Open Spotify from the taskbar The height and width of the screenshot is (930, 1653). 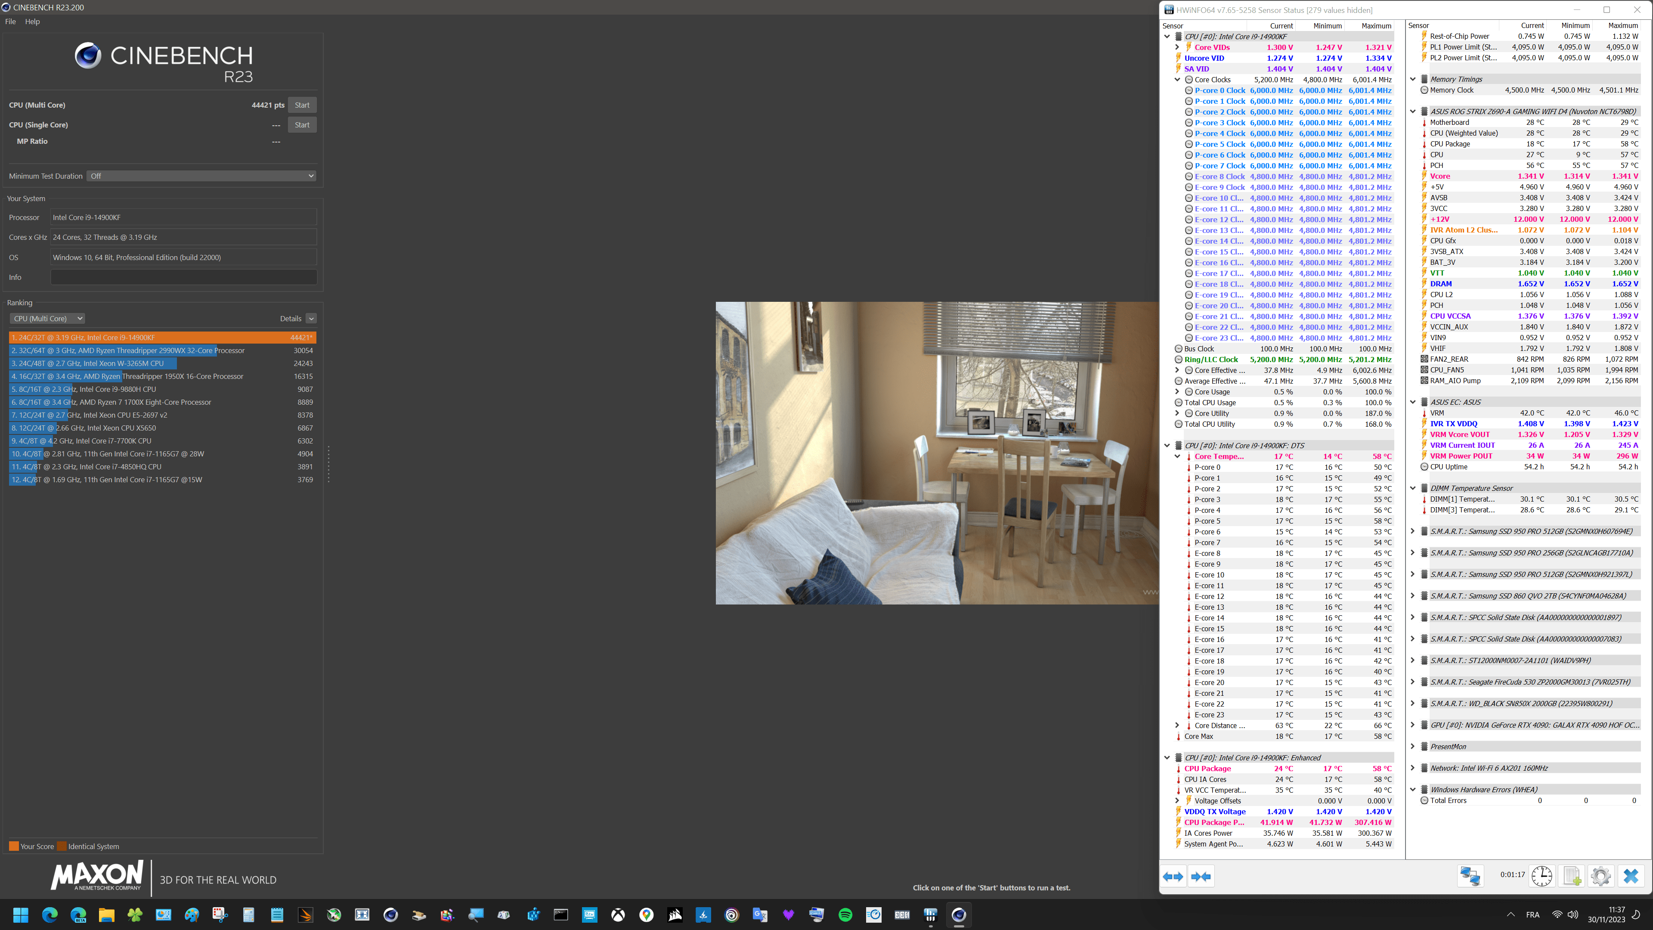point(845,915)
